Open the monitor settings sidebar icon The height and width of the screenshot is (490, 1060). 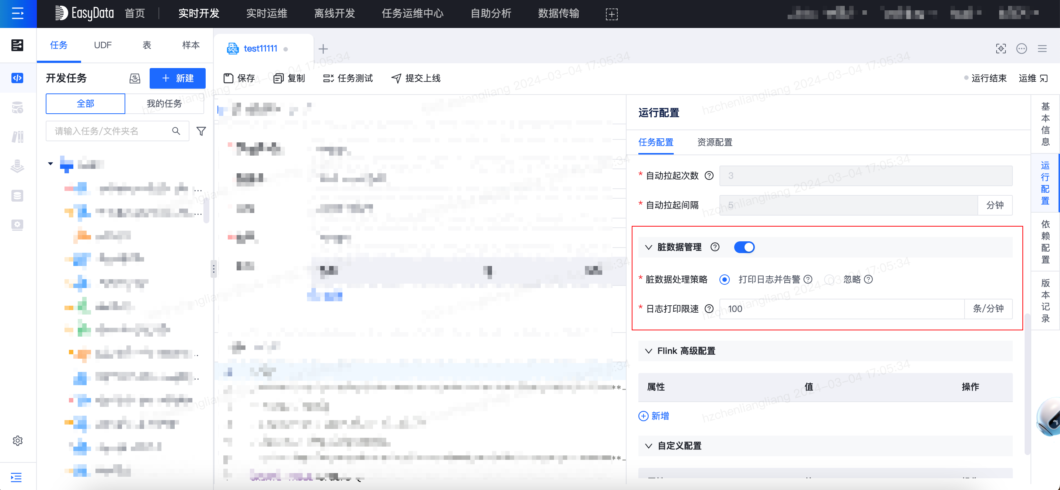[x=17, y=225]
